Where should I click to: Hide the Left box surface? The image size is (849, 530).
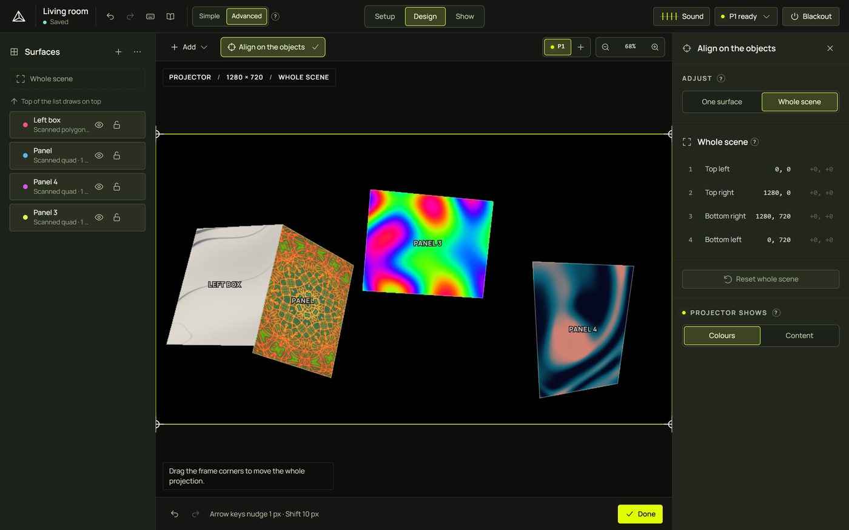[99, 125]
